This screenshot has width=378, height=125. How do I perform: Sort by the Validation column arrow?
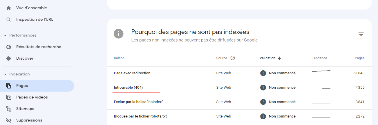(x=279, y=58)
